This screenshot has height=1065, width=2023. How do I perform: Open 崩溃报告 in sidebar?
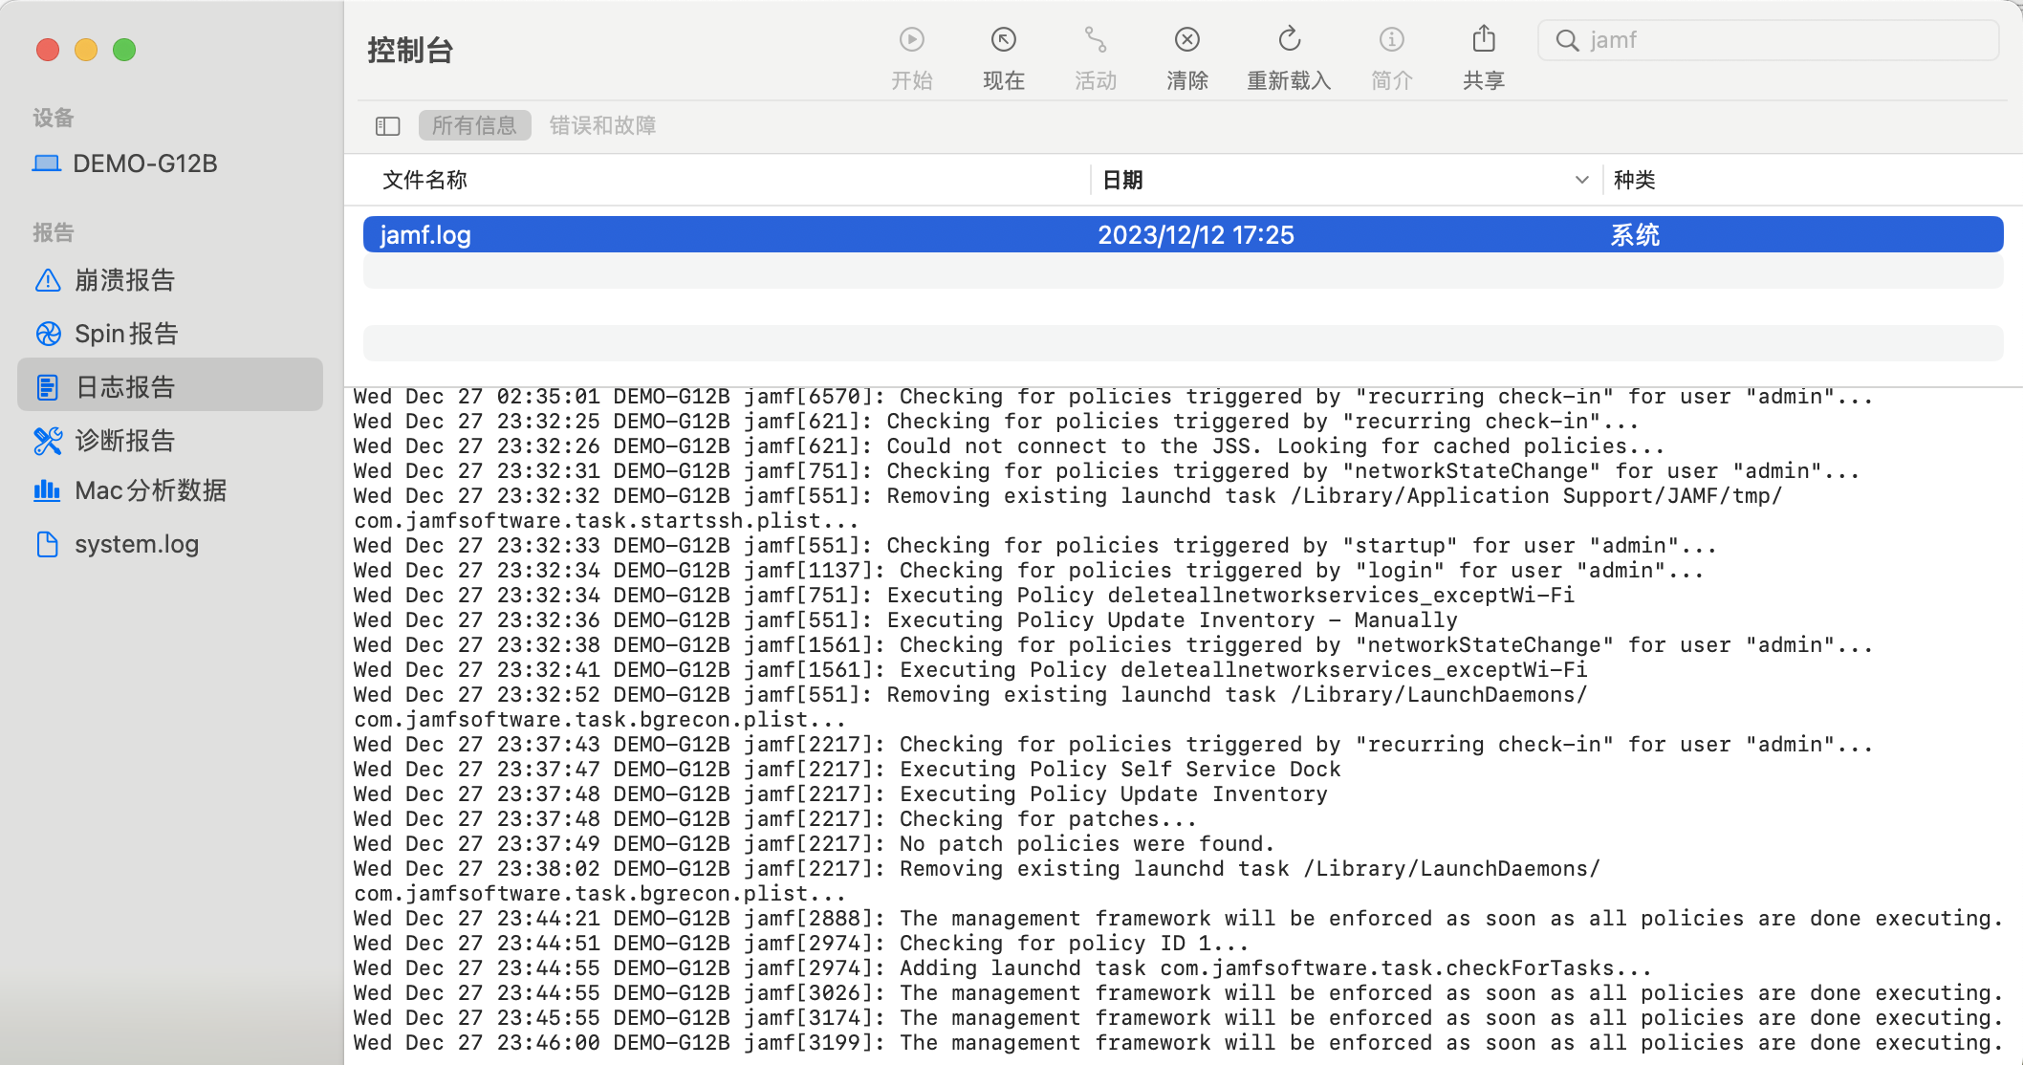[x=170, y=280]
